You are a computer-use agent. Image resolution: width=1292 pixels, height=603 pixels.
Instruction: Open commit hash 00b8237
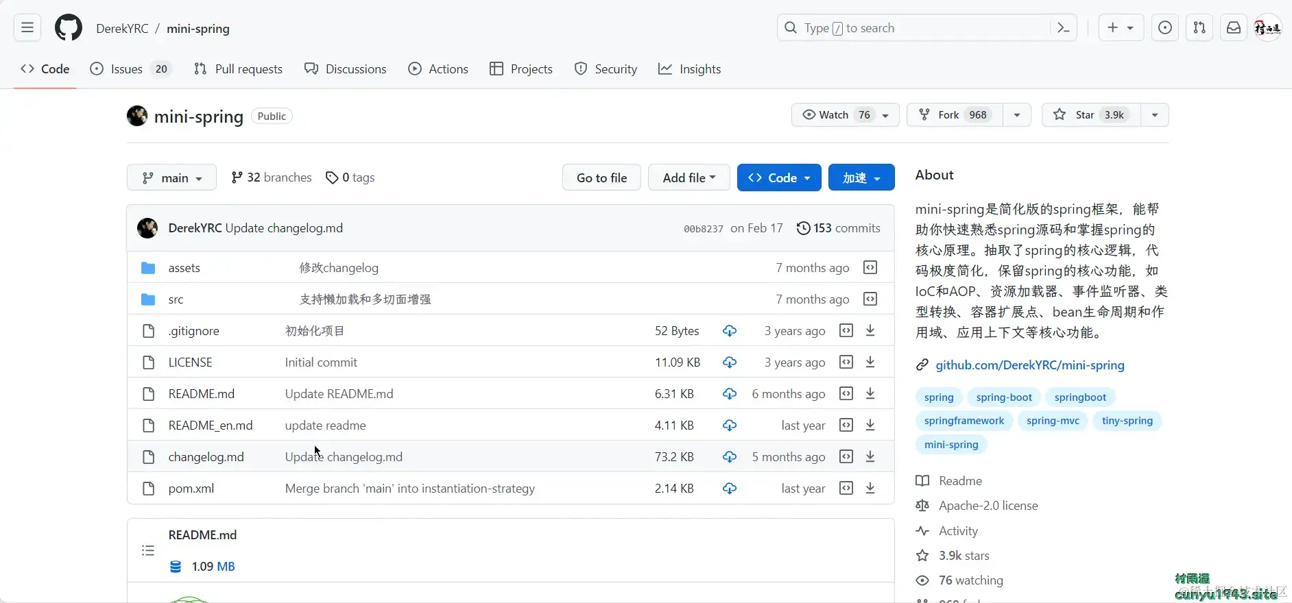tap(703, 229)
